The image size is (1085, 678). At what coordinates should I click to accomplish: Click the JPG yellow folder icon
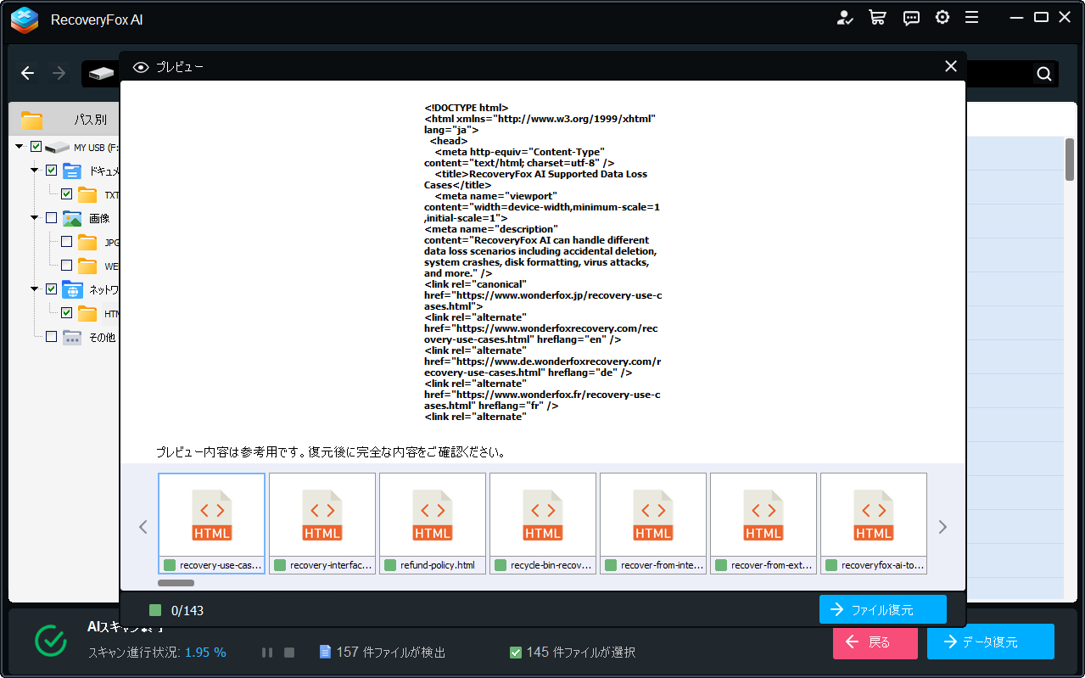[87, 242]
